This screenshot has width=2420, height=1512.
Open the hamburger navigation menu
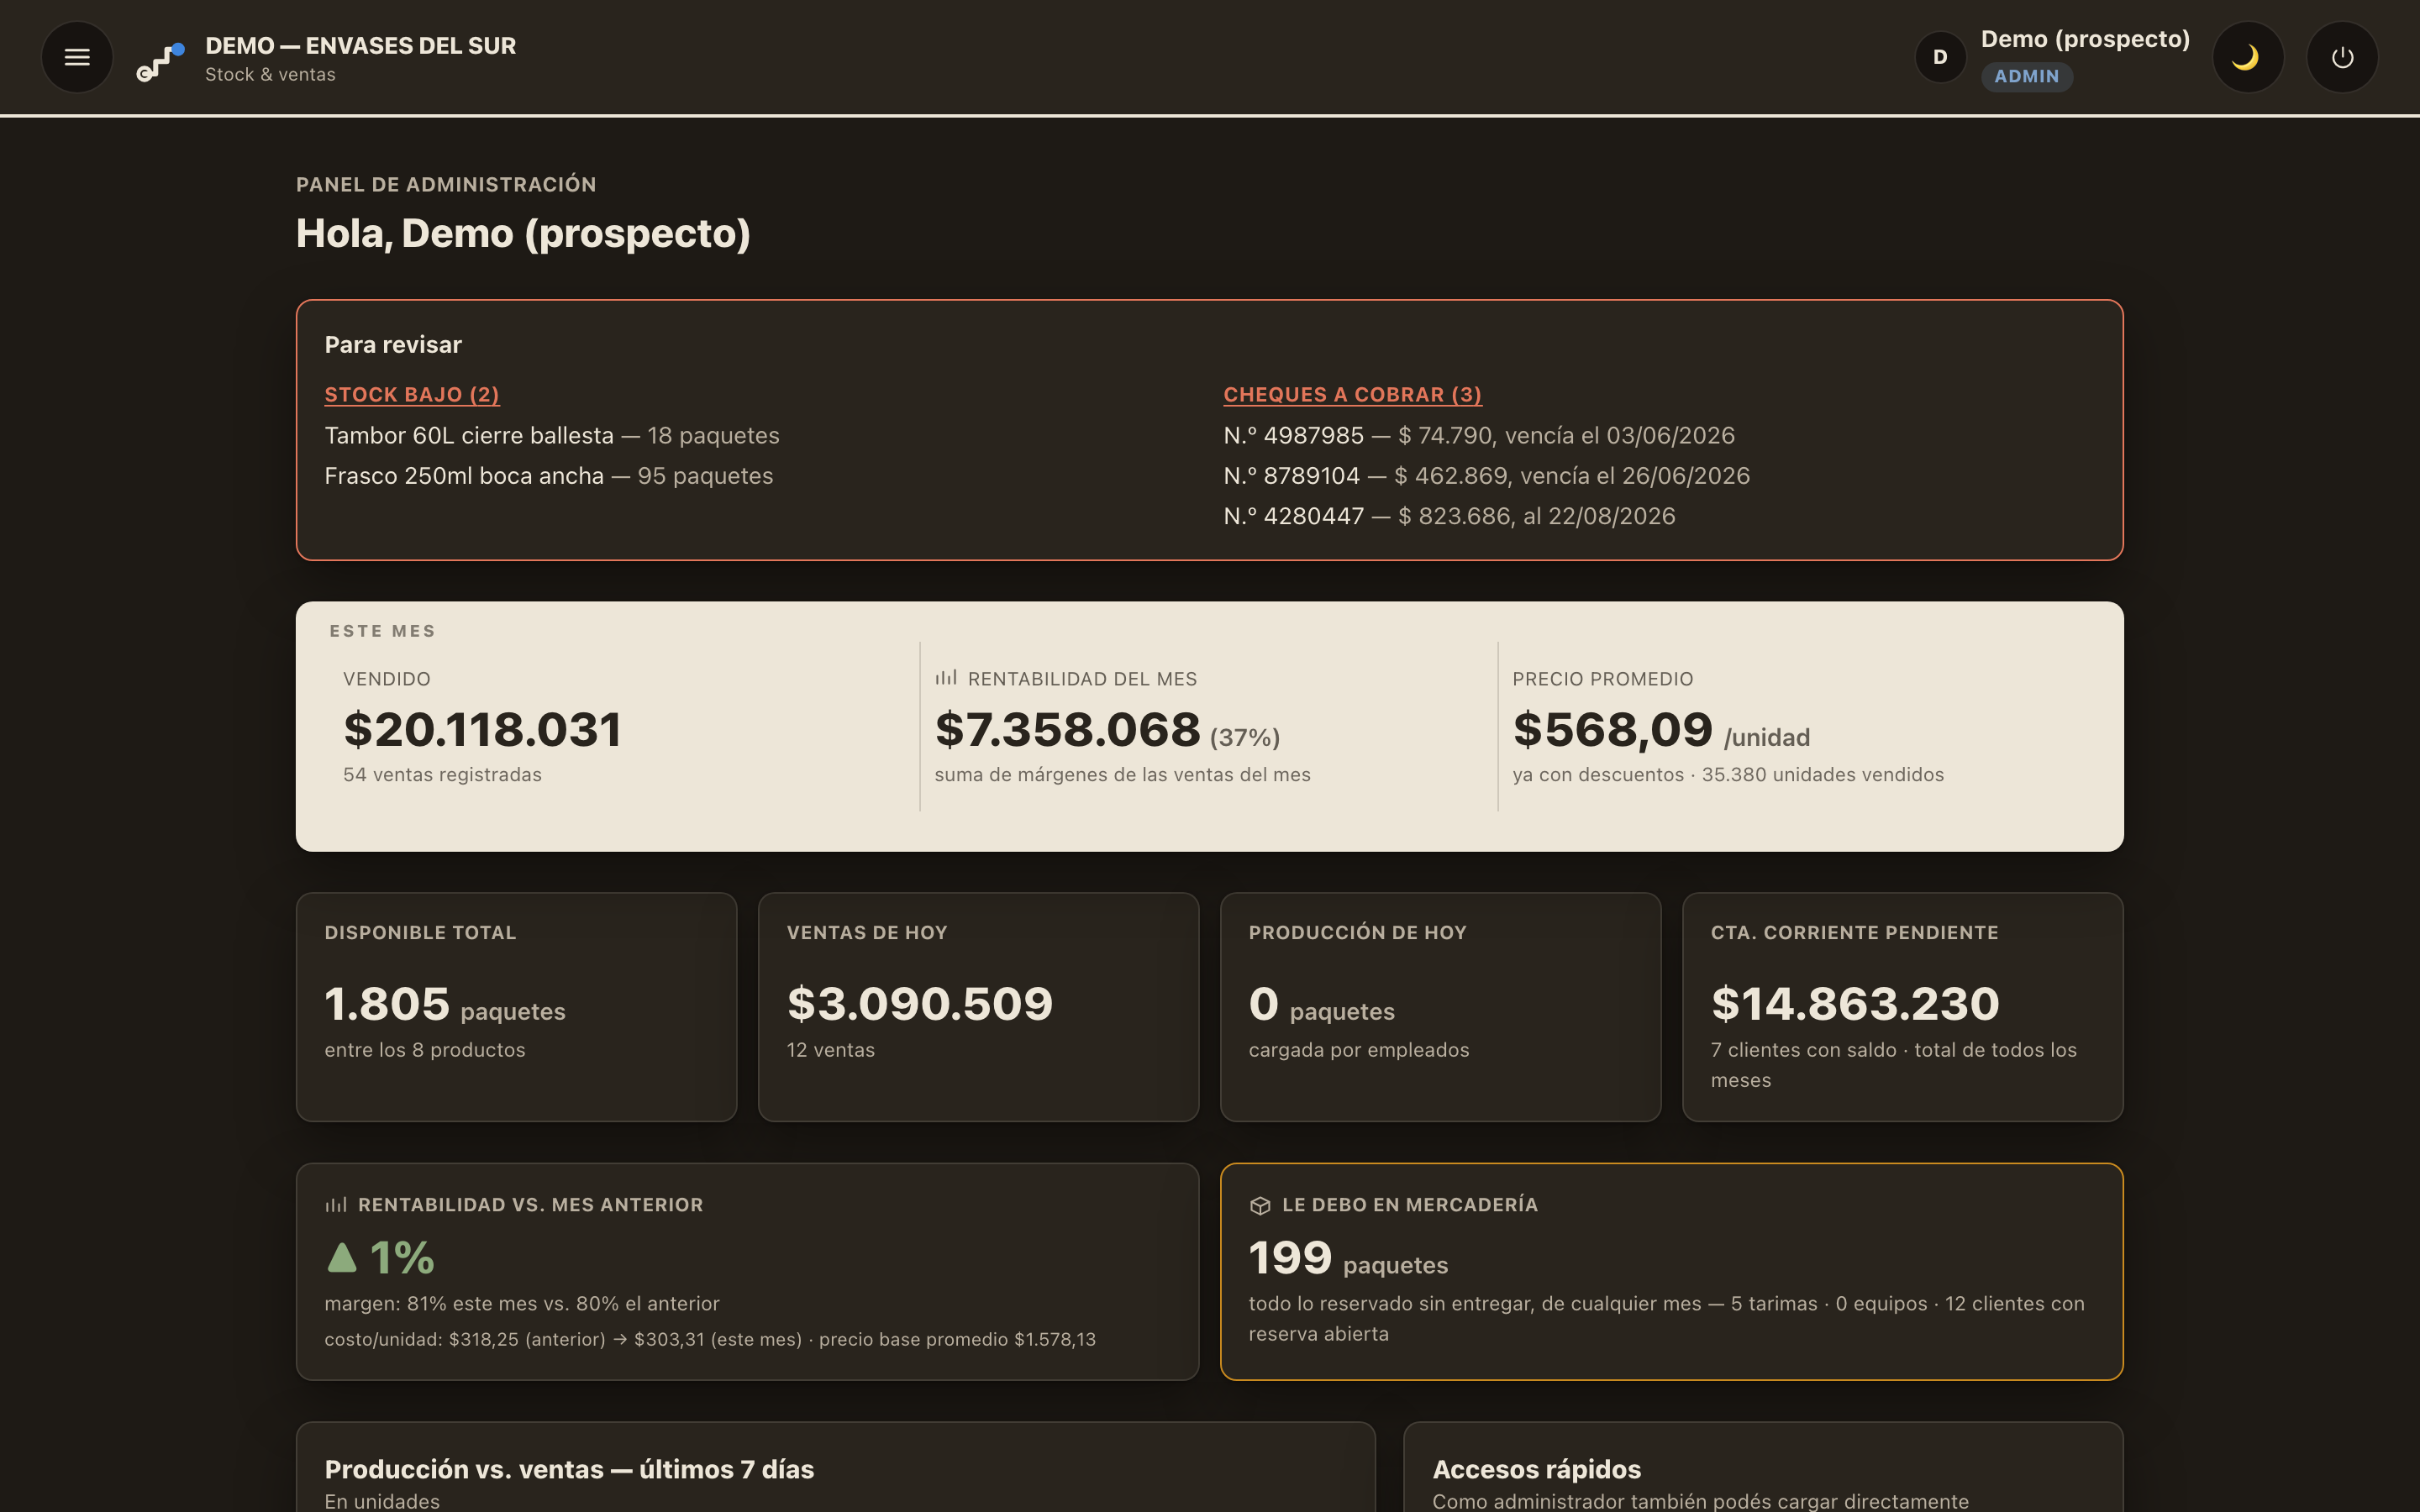77,57
